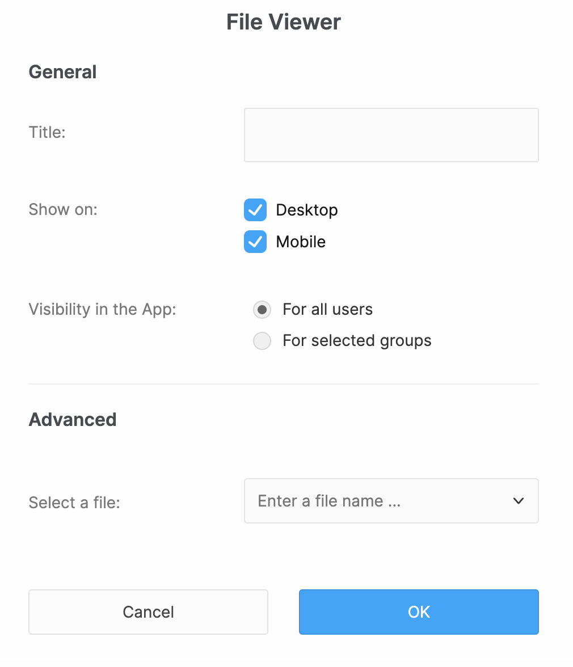This screenshot has width=573, height=667.
Task: Dismiss the dialog via Cancel
Action: (148, 612)
